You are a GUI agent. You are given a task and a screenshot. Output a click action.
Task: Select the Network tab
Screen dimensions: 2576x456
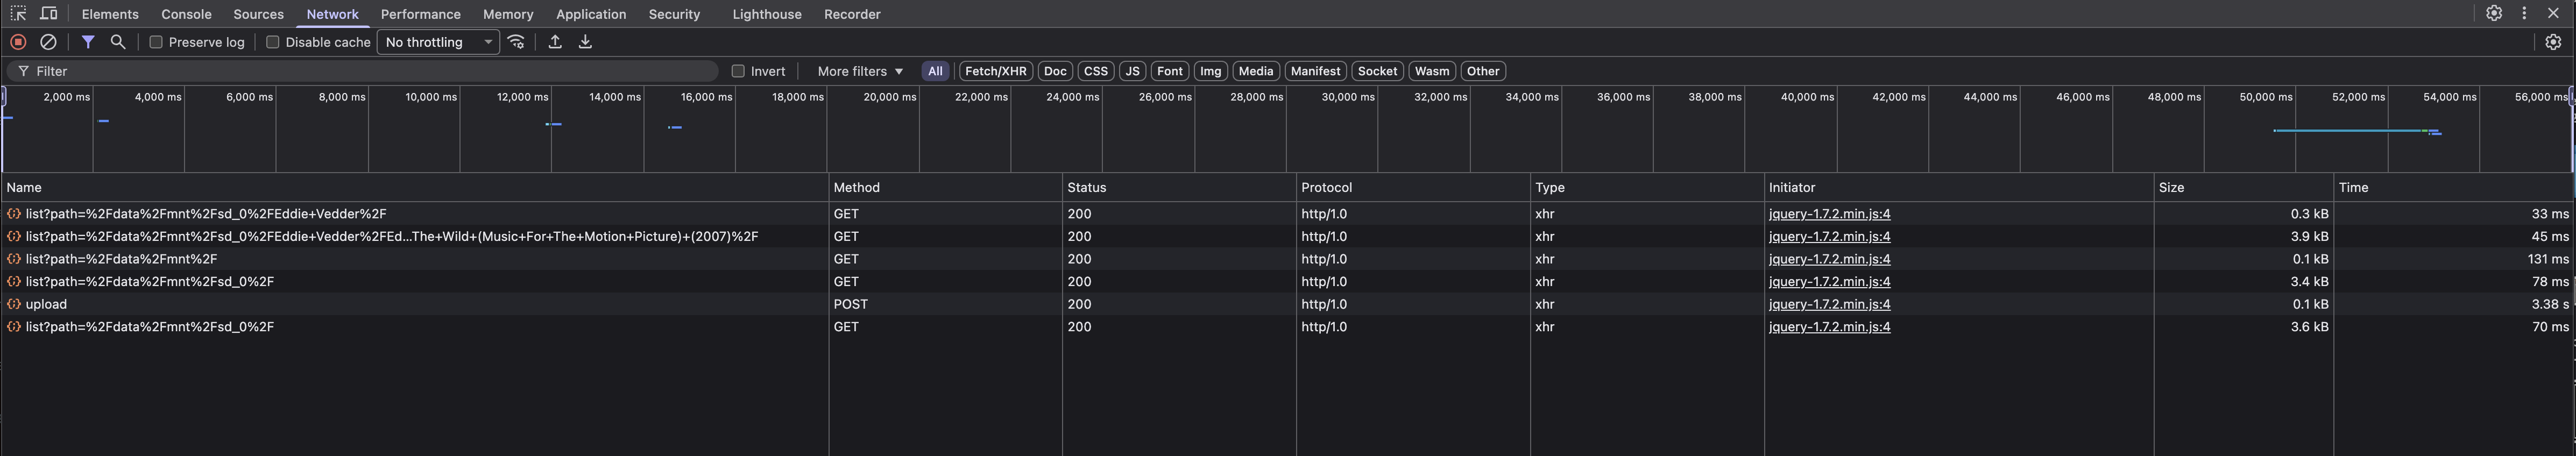[332, 14]
